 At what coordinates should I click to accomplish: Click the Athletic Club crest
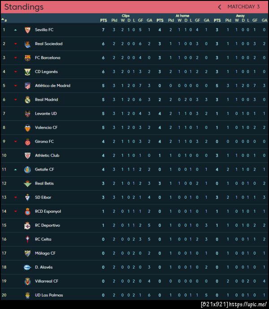click(27, 156)
